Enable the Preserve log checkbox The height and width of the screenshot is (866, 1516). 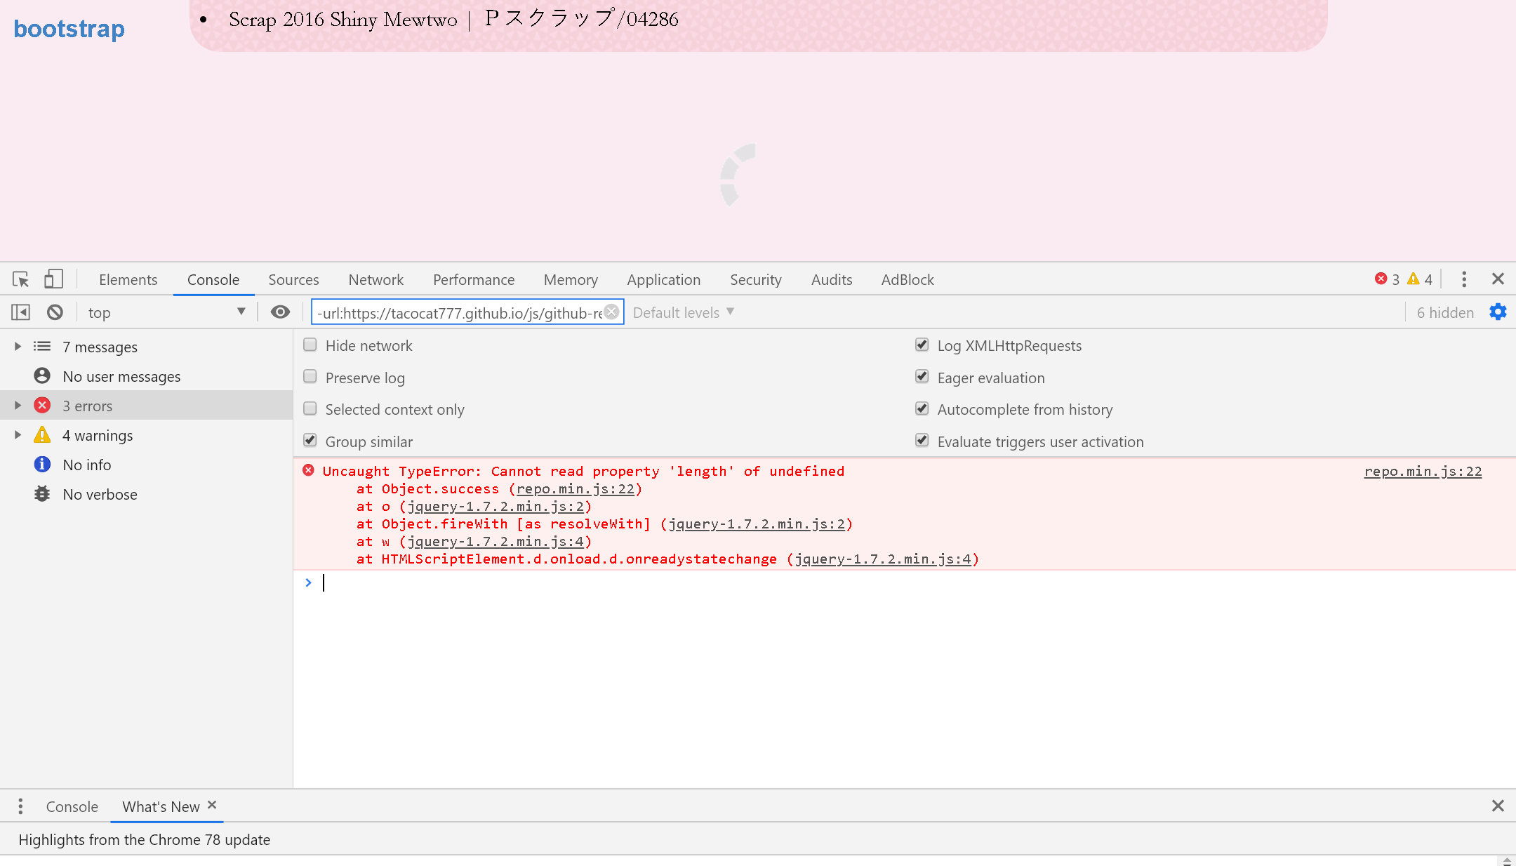[x=310, y=376]
